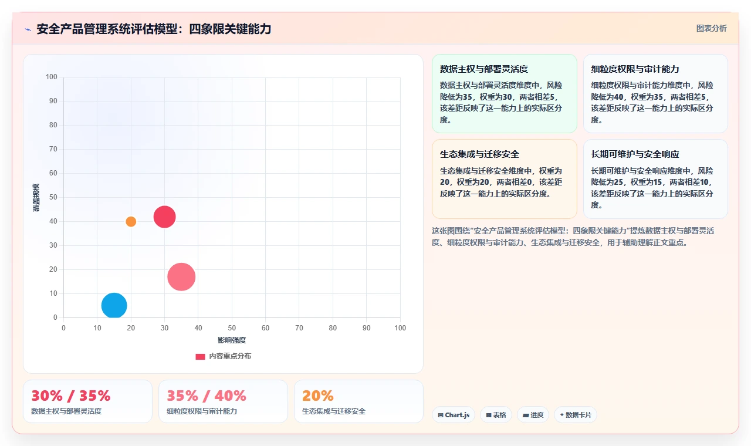Click the x-axis tick label 50

[232, 328]
